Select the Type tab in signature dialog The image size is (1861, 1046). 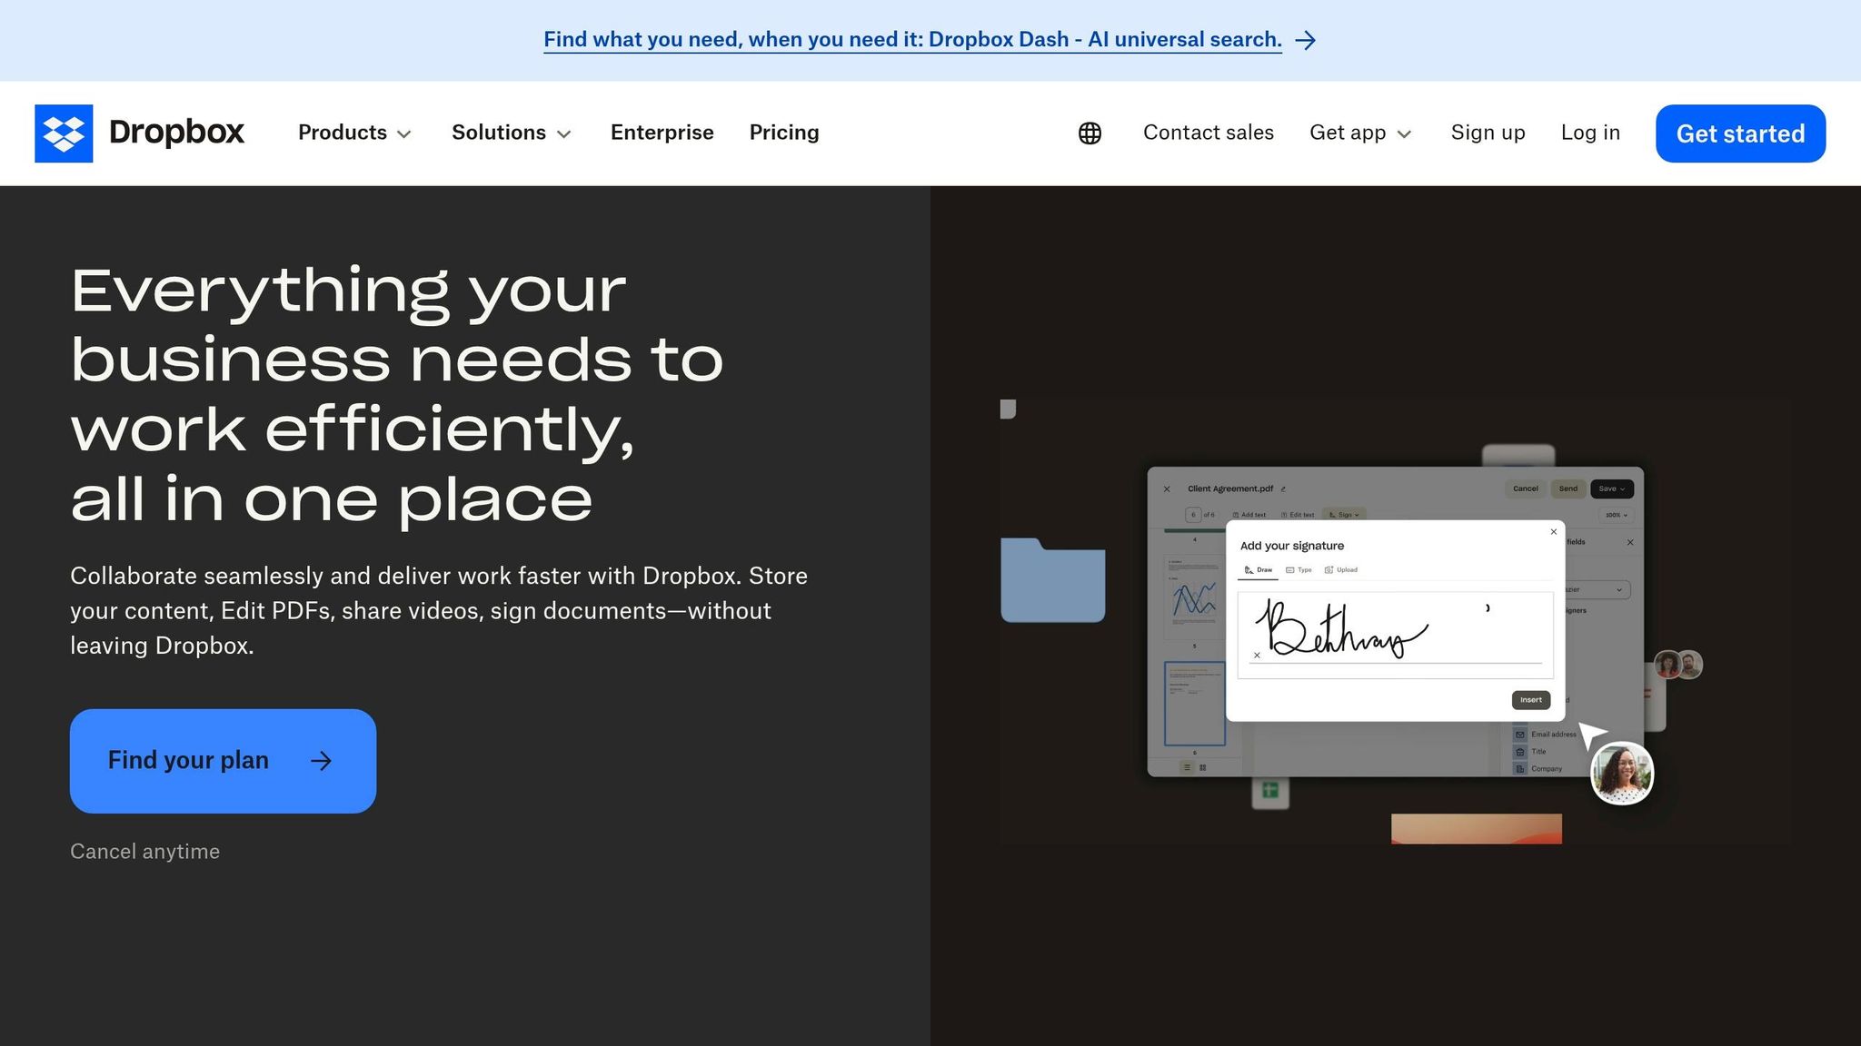click(x=1299, y=570)
